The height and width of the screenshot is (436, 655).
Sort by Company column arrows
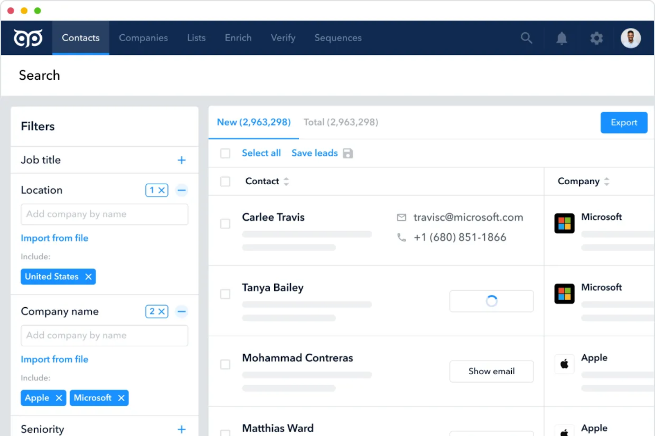(607, 181)
